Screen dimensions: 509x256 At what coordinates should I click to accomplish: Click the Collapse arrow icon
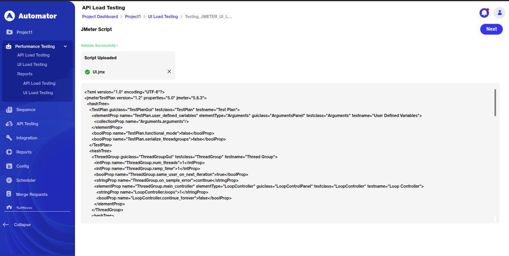[6, 225]
